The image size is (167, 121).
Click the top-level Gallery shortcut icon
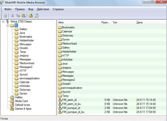click(12, 97)
